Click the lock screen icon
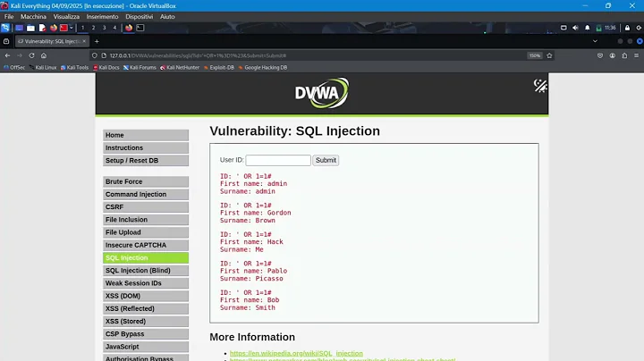Screen dimensions: 644x361 point(627,28)
